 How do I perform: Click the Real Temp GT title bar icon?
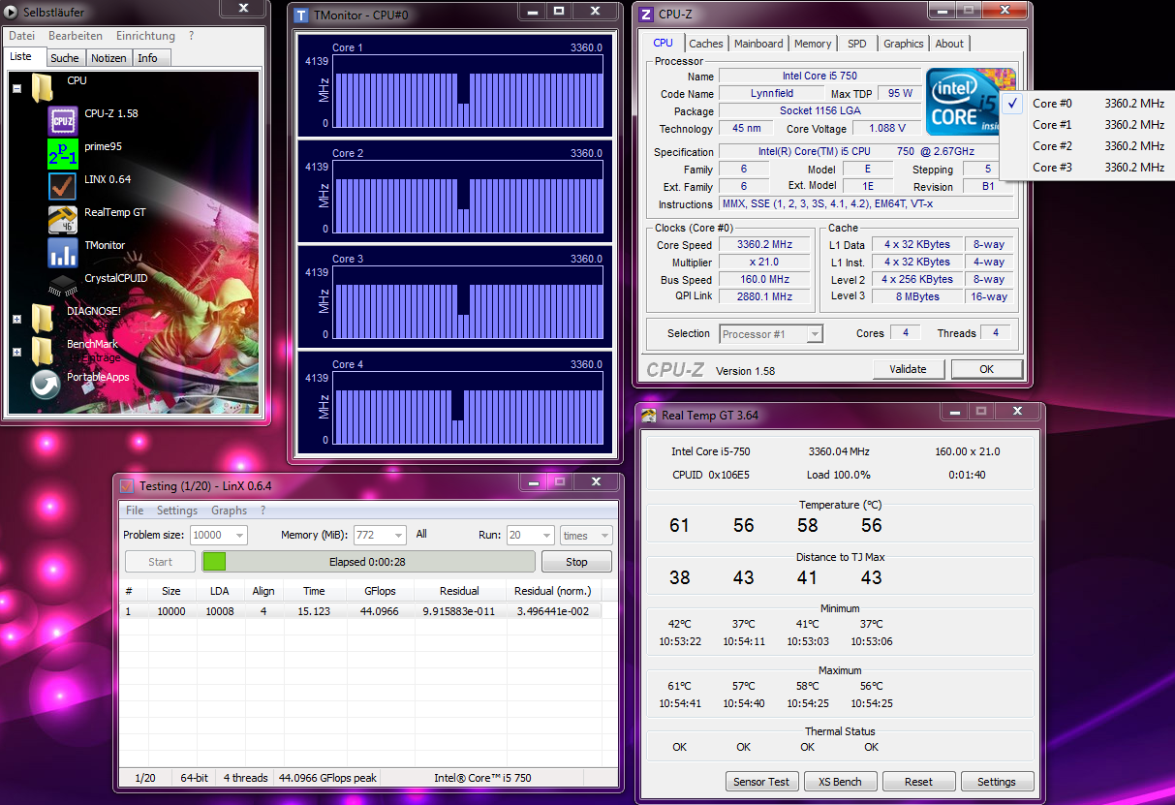click(649, 415)
